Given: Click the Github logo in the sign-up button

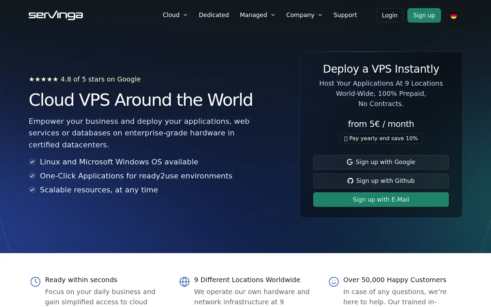Looking at the screenshot, I should click(x=350, y=181).
